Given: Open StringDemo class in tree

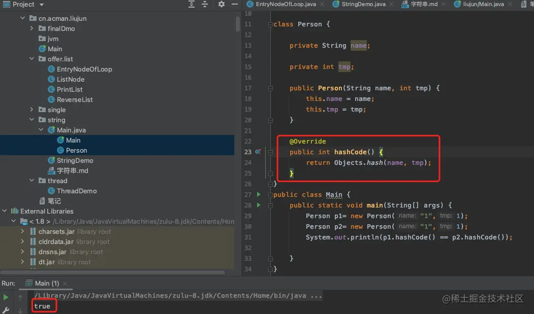Looking at the screenshot, I should (x=70, y=161).
